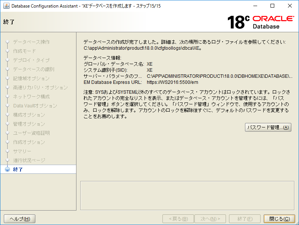Select the データベースの識別 step
The height and width of the screenshot is (225, 299).
point(33,69)
